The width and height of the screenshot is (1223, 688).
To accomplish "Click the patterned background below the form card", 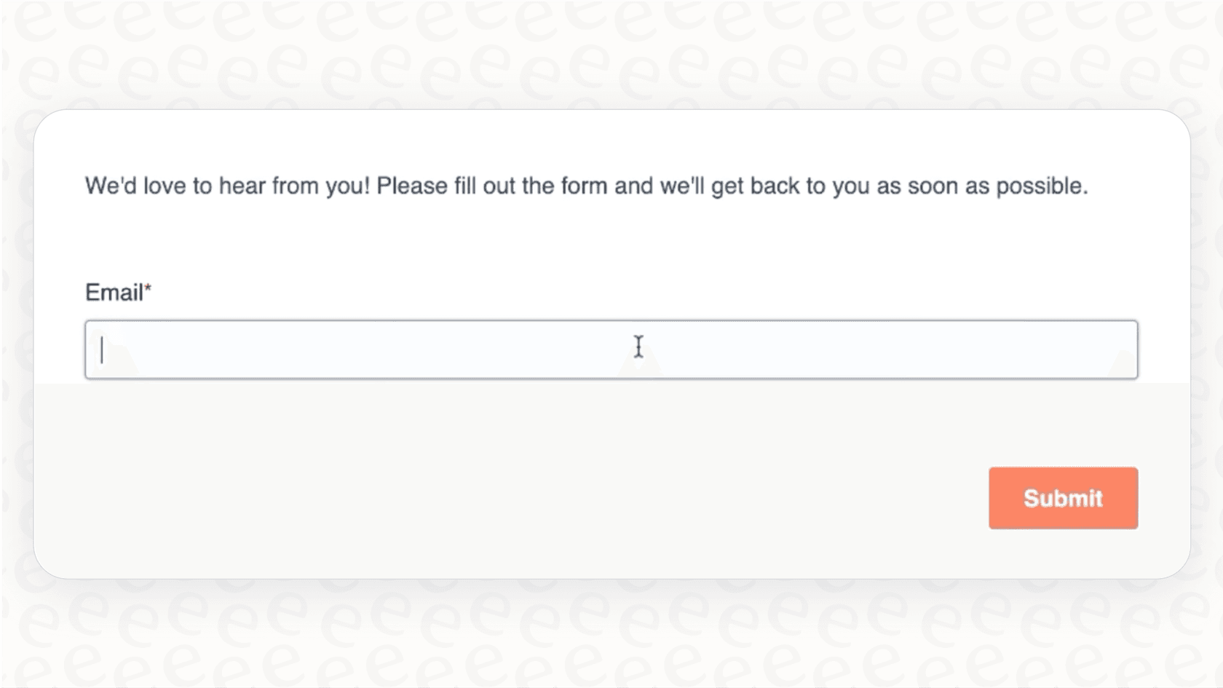I will [611, 633].
